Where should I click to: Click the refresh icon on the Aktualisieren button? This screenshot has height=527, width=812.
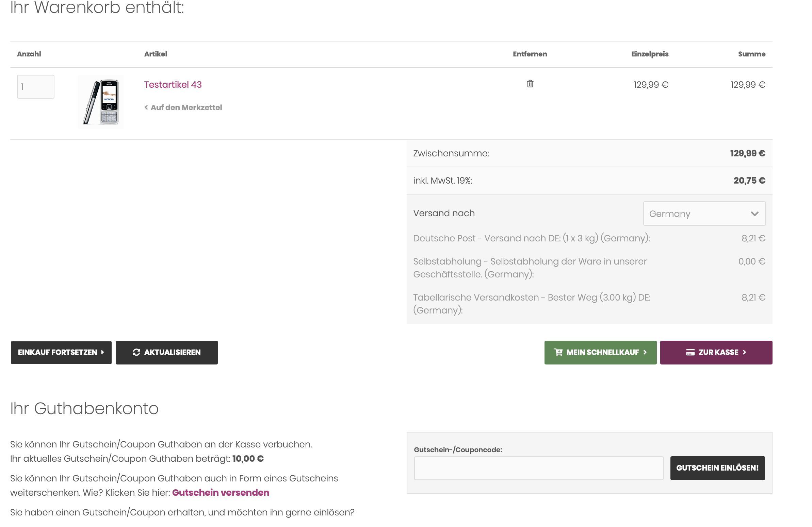pos(136,352)
